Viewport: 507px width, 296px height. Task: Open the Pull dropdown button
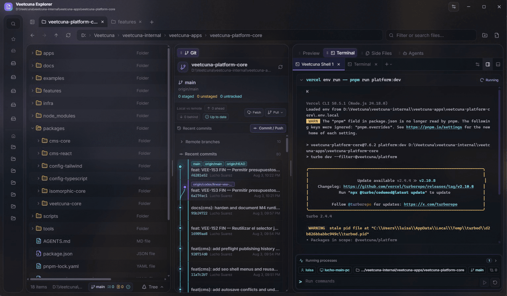275,113
